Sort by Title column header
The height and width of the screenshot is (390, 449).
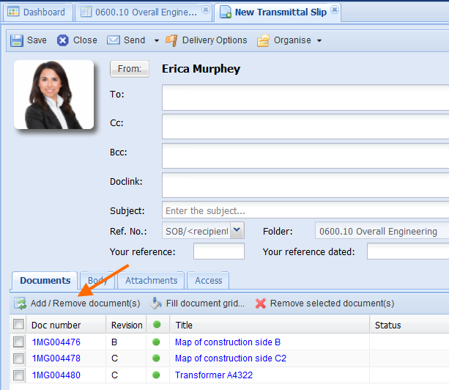pyautogui.click(x=270, y=325)
